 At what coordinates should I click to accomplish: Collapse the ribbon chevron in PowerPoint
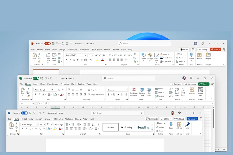click(x=224, y=64)
